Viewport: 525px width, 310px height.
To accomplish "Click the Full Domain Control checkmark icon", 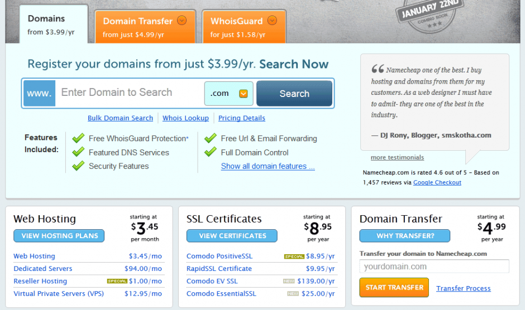I will [211, 152].
